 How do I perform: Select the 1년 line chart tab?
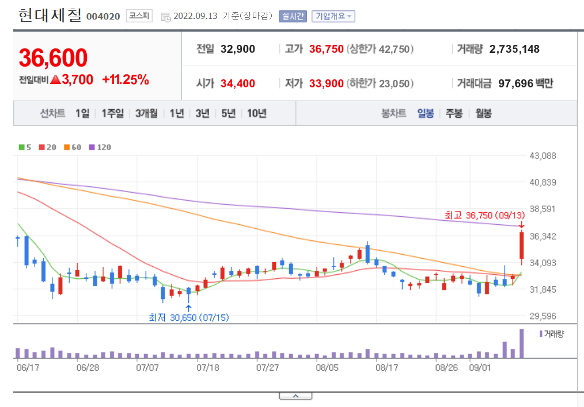tap(177, 113)
